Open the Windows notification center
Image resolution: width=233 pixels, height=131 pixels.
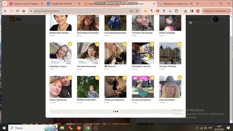point(228,128)
